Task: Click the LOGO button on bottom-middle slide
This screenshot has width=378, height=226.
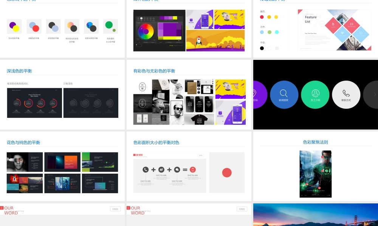Action: pyautogui.click(x=242, y=209)
